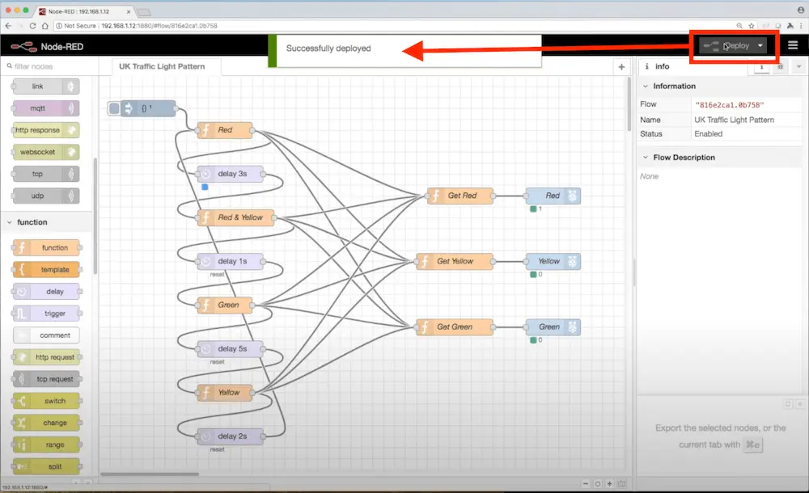This screenshot has width=809, height=493.
Task: Open the hamburger main menu
Action: (x=793, y=45)
